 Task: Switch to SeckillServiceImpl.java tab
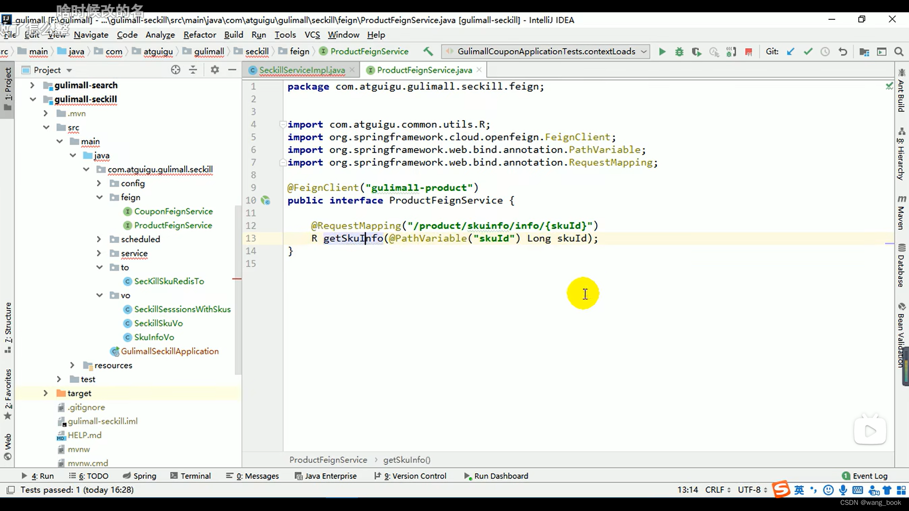pyautogui.click(x=302, y=70)
